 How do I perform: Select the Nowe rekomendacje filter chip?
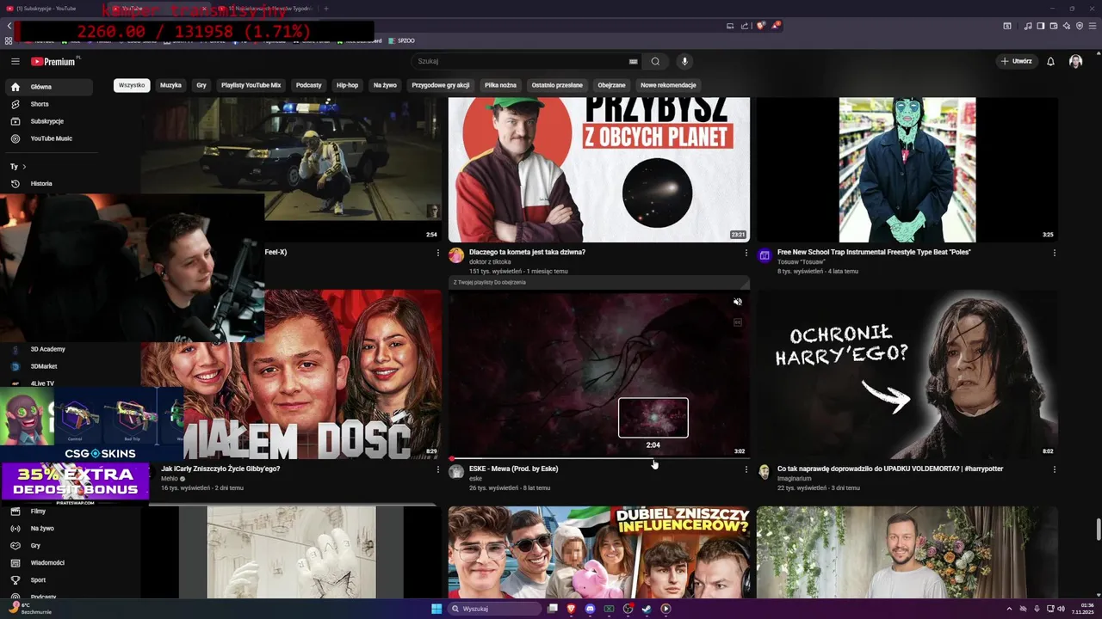click(668, 85)
